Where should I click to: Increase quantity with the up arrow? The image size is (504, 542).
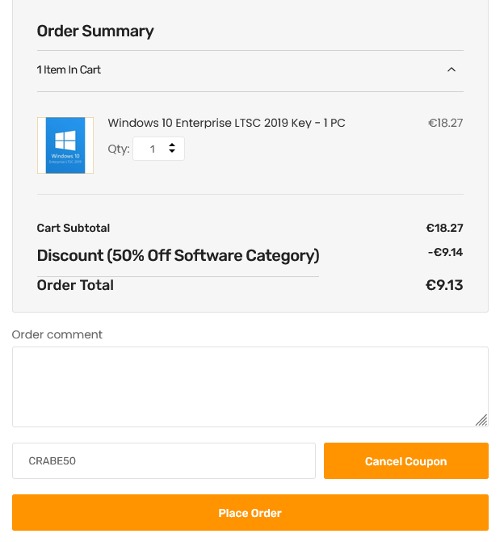click(x=172, y=145)
